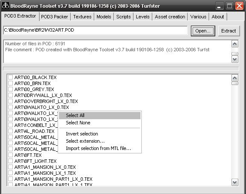246x194 pixels.
Task: Check the ART\0WALKTO_LX_0.TEX checkbox
Action: click(x=10, y=107)
